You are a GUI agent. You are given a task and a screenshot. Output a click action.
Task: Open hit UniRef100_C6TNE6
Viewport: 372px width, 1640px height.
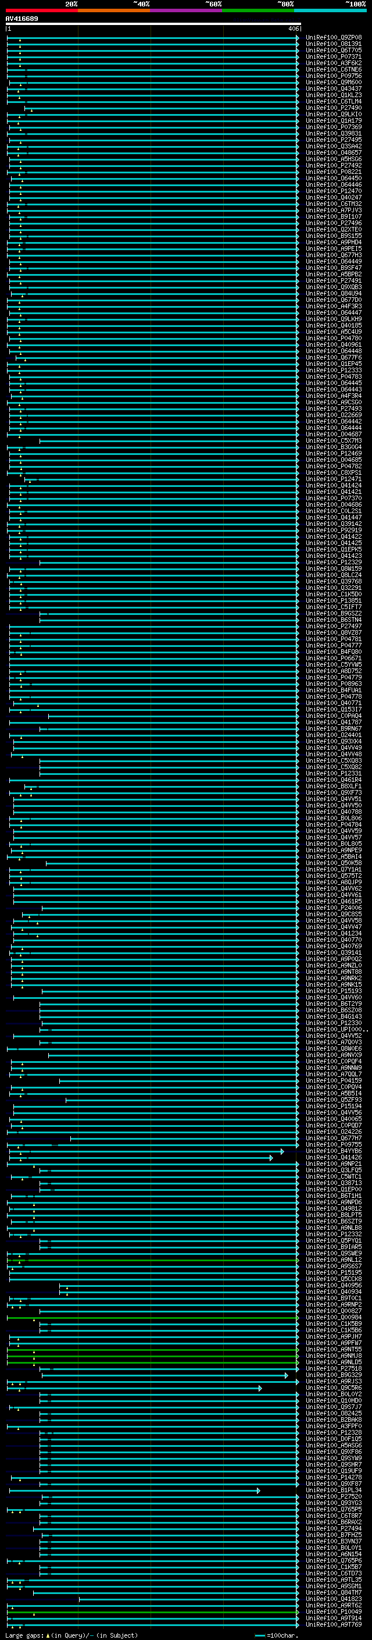pos(333,69)
